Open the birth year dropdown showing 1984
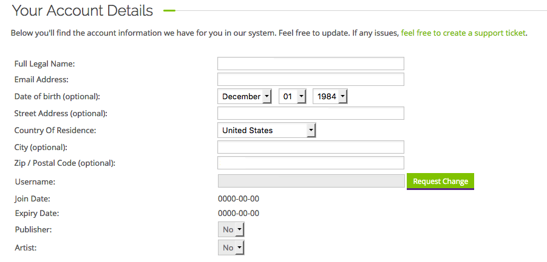547x262 pixels. click(x=330, y=96)
